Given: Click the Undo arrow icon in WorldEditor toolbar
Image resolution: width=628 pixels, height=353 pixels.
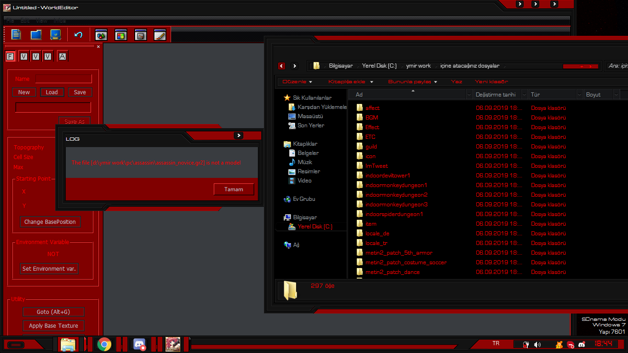Looking at the screenshot, I should (79, 34).
